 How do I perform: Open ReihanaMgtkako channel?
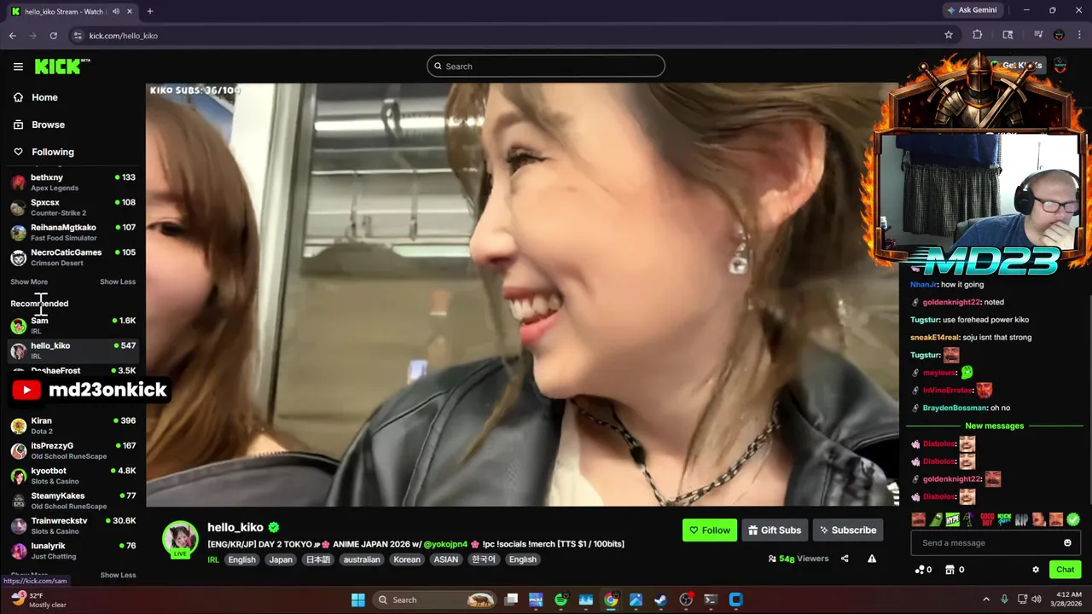[x=73, y=232]
